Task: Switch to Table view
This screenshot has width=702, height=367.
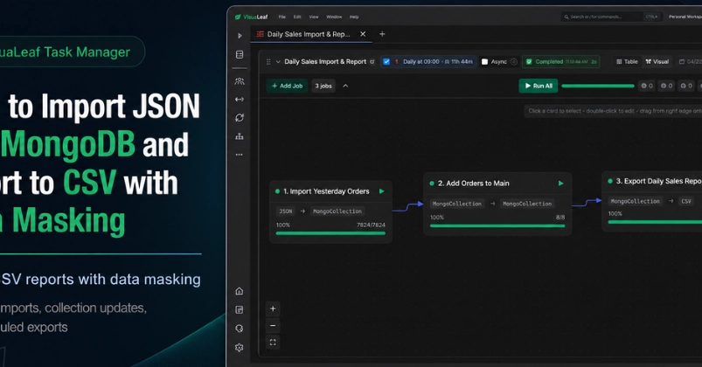Action: pos(627,62)
